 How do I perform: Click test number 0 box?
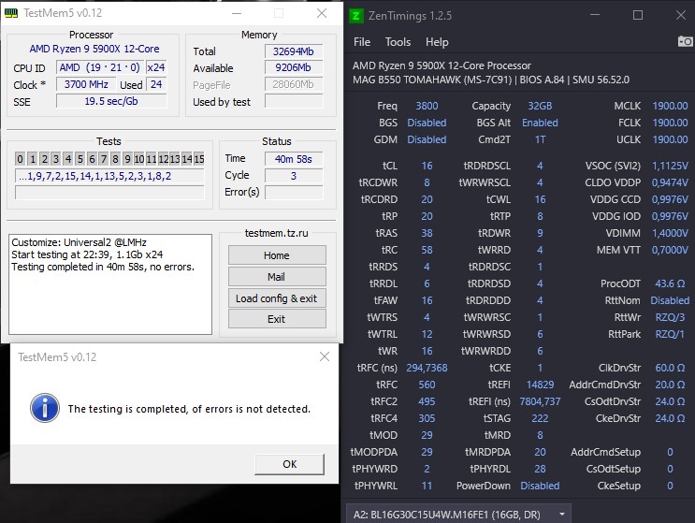pyautogui.click(x=20, y=159)
